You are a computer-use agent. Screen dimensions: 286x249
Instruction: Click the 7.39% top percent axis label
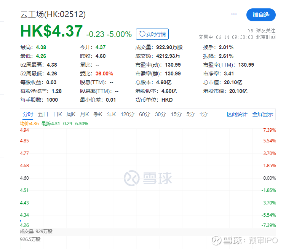(269, 130)
